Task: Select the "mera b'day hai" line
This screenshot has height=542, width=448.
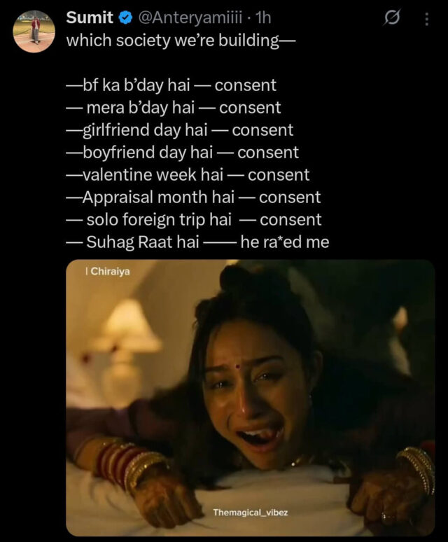Action: coord(174,108)
